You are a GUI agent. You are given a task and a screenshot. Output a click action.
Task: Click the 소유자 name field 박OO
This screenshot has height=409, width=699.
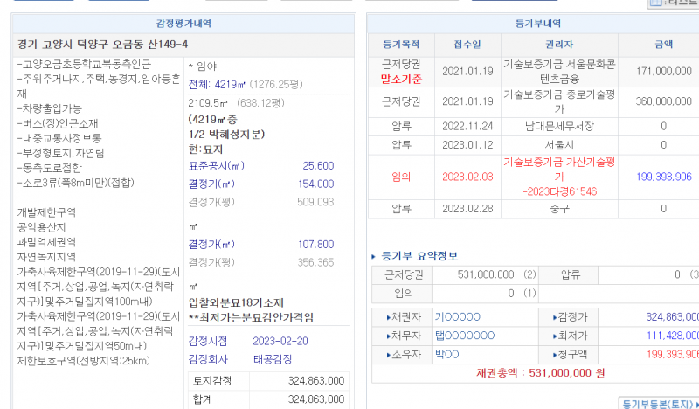[447, 353]
